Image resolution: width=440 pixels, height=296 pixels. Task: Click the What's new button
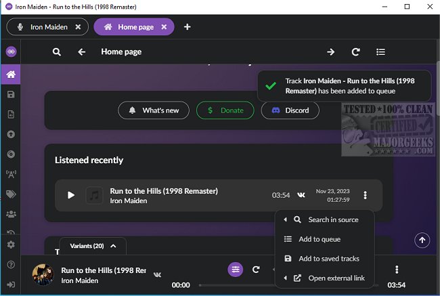tap(154, 110)
